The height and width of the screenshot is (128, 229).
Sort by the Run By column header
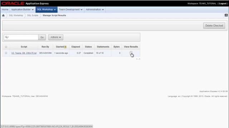[x=45, y=47]
